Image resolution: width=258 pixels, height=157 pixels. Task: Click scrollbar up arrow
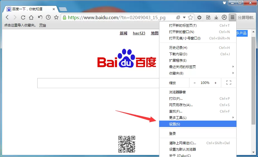coord(253,32)
